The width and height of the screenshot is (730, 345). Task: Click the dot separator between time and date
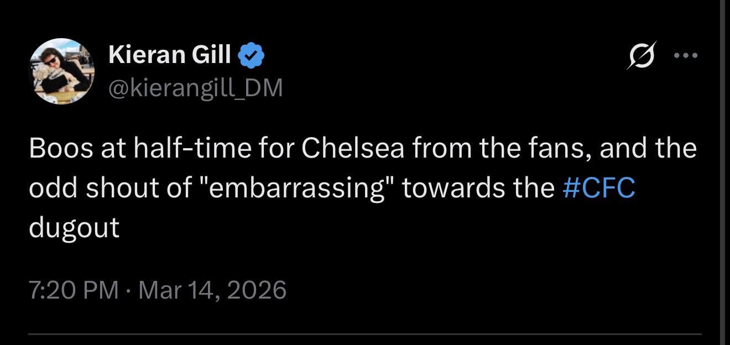tap(128, 290)
